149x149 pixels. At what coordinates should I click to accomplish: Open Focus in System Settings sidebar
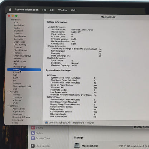[37, 133]
